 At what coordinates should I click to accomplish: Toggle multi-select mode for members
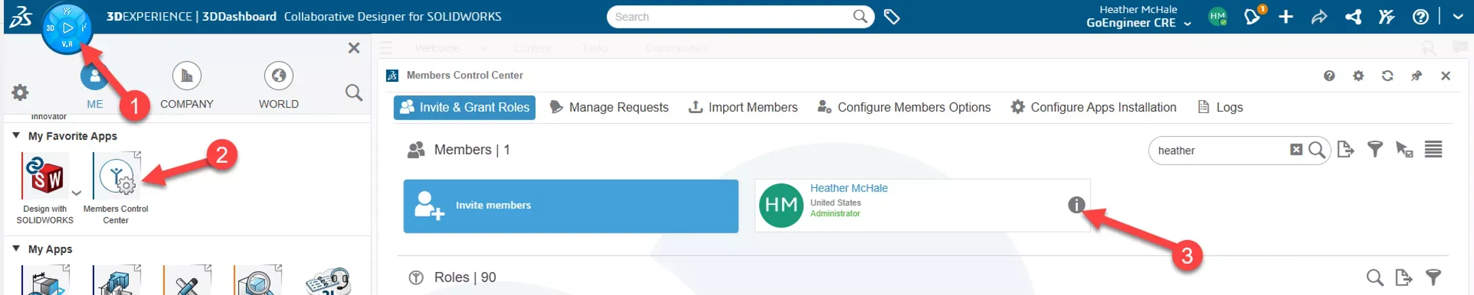click(x=1404, y=150)
